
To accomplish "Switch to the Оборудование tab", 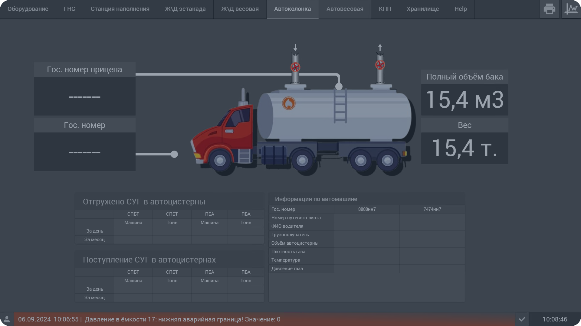I will 28,9.
